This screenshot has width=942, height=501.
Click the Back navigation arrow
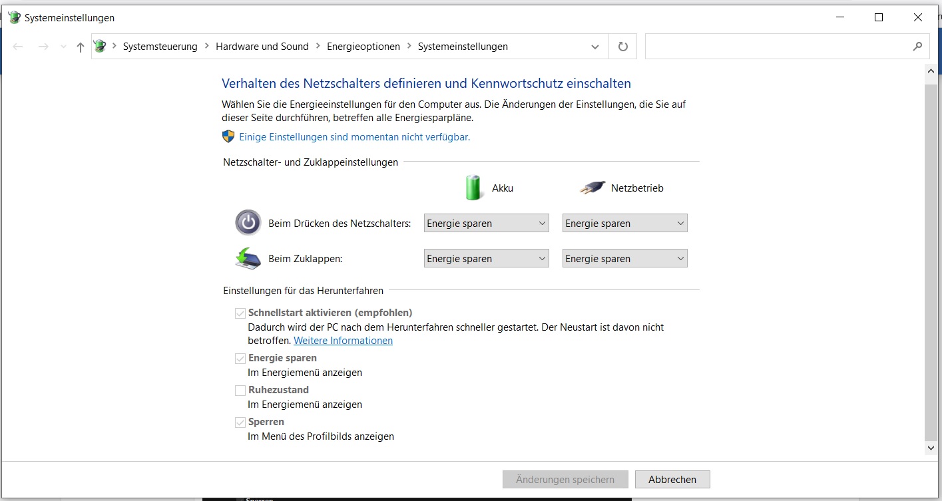pyautogui.click(x=18, y=47)
